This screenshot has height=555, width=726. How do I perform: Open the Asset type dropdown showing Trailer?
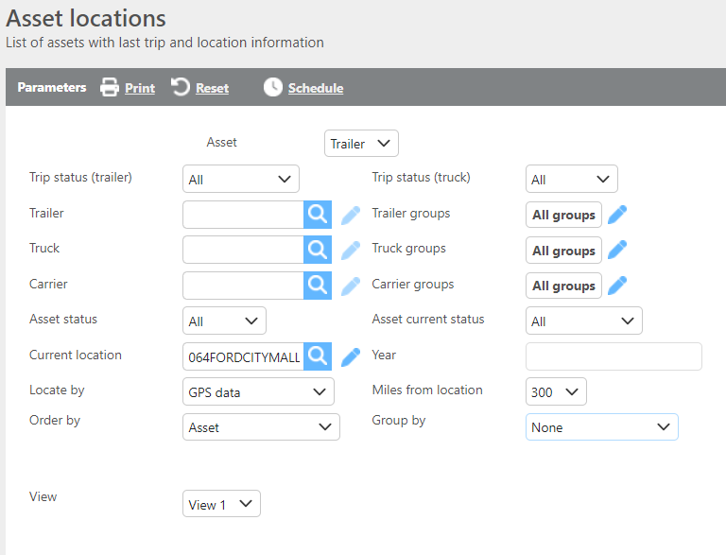coord(361,144)
